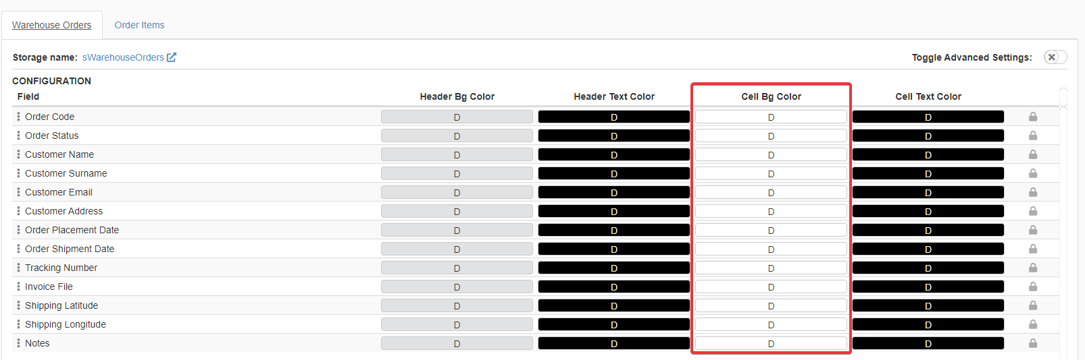This screenshot has height=360, width=1085.
Task: Set Header Text Color for Customer Name
Action: click(613, 154)
